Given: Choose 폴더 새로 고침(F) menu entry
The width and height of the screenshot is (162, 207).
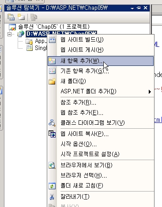Looking at the screenshot, I should pos(101,186).
